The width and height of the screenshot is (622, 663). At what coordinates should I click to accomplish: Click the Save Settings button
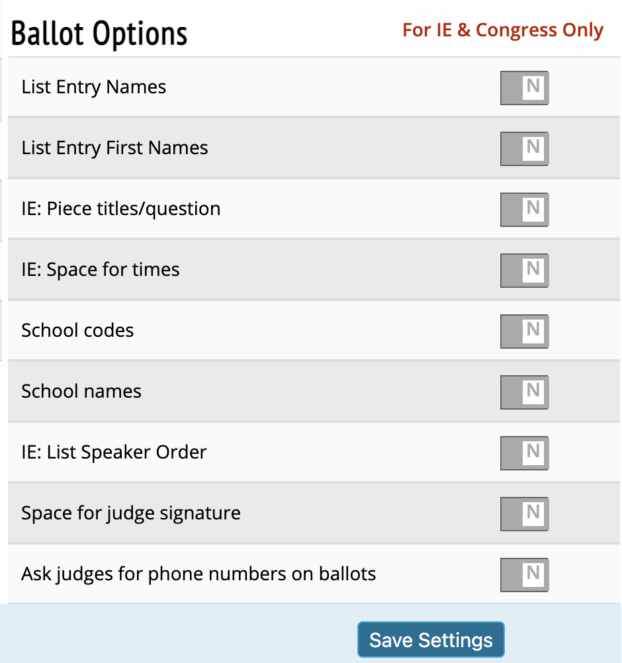[x=431, y=641]
